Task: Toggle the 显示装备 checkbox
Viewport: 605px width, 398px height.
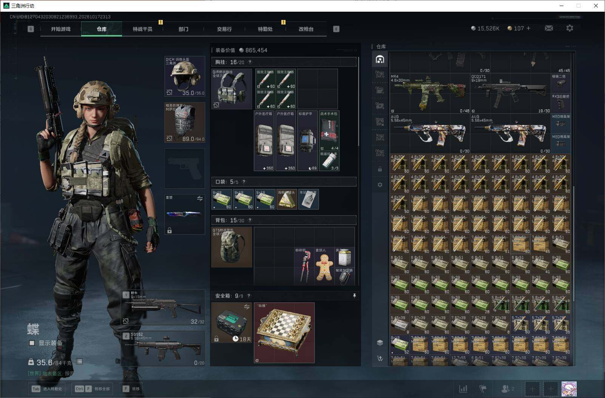Action: [32, 343]
